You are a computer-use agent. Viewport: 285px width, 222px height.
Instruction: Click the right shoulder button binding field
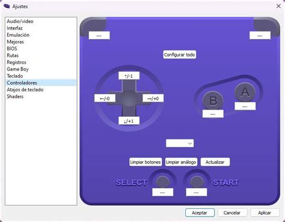point(260,35)
